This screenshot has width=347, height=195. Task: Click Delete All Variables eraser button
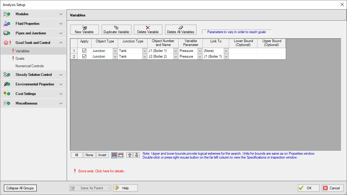coord(181,30)
